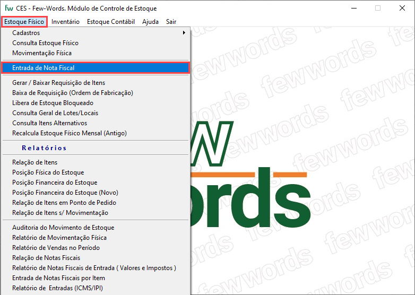Viewport: 415px width, 295px height.
Task: Run Recalcula Estoque Físico Mensal (Antigo)
Action: pyautogui.click(x=96, y=133)
